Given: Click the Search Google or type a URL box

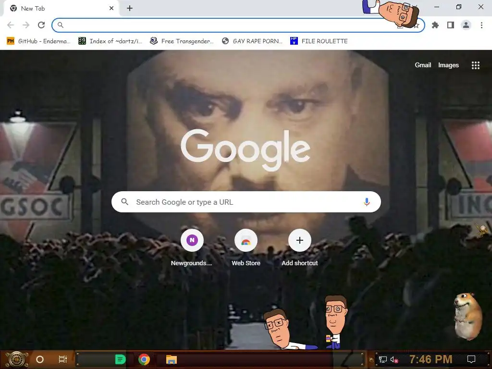Looking at the screenshot, I should click(246, 202).
